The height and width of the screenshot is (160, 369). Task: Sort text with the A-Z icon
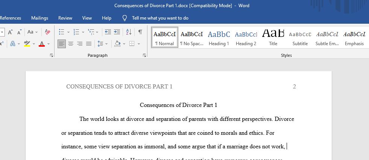point(129,32)
